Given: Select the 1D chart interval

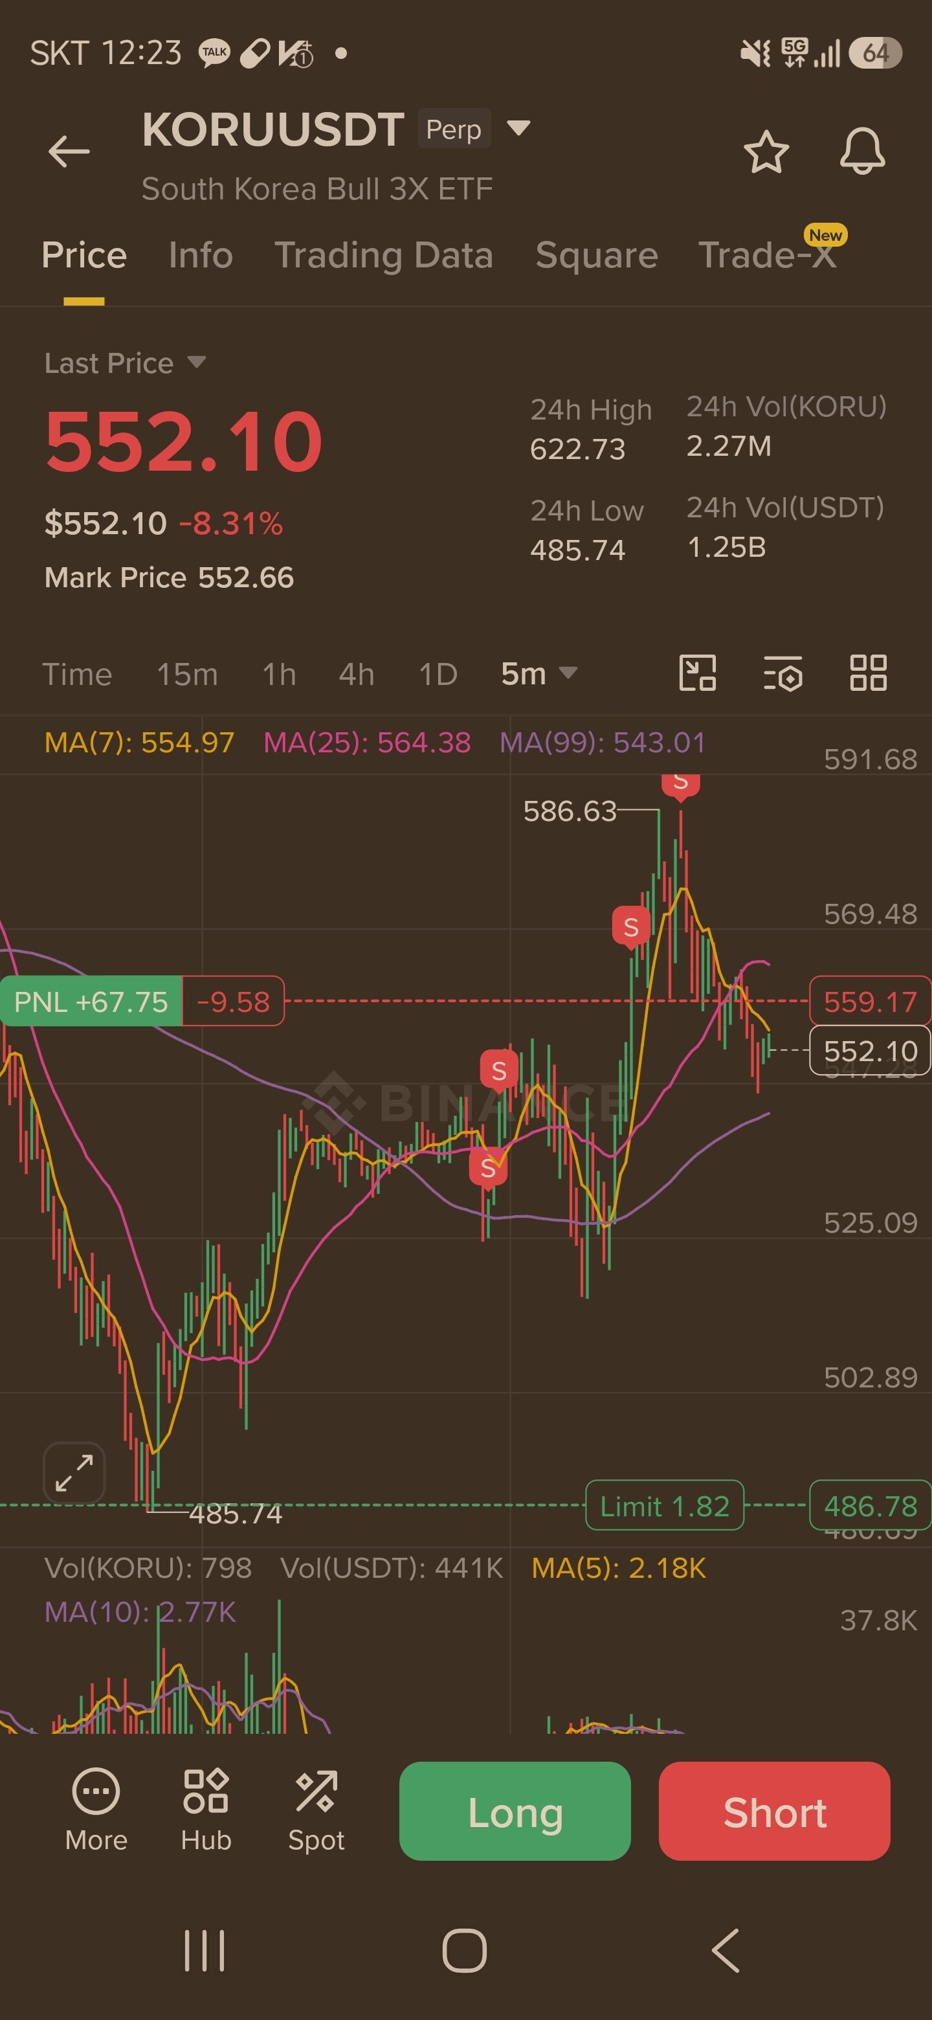Looking at the screenshot, I should [x=438, y=675].
